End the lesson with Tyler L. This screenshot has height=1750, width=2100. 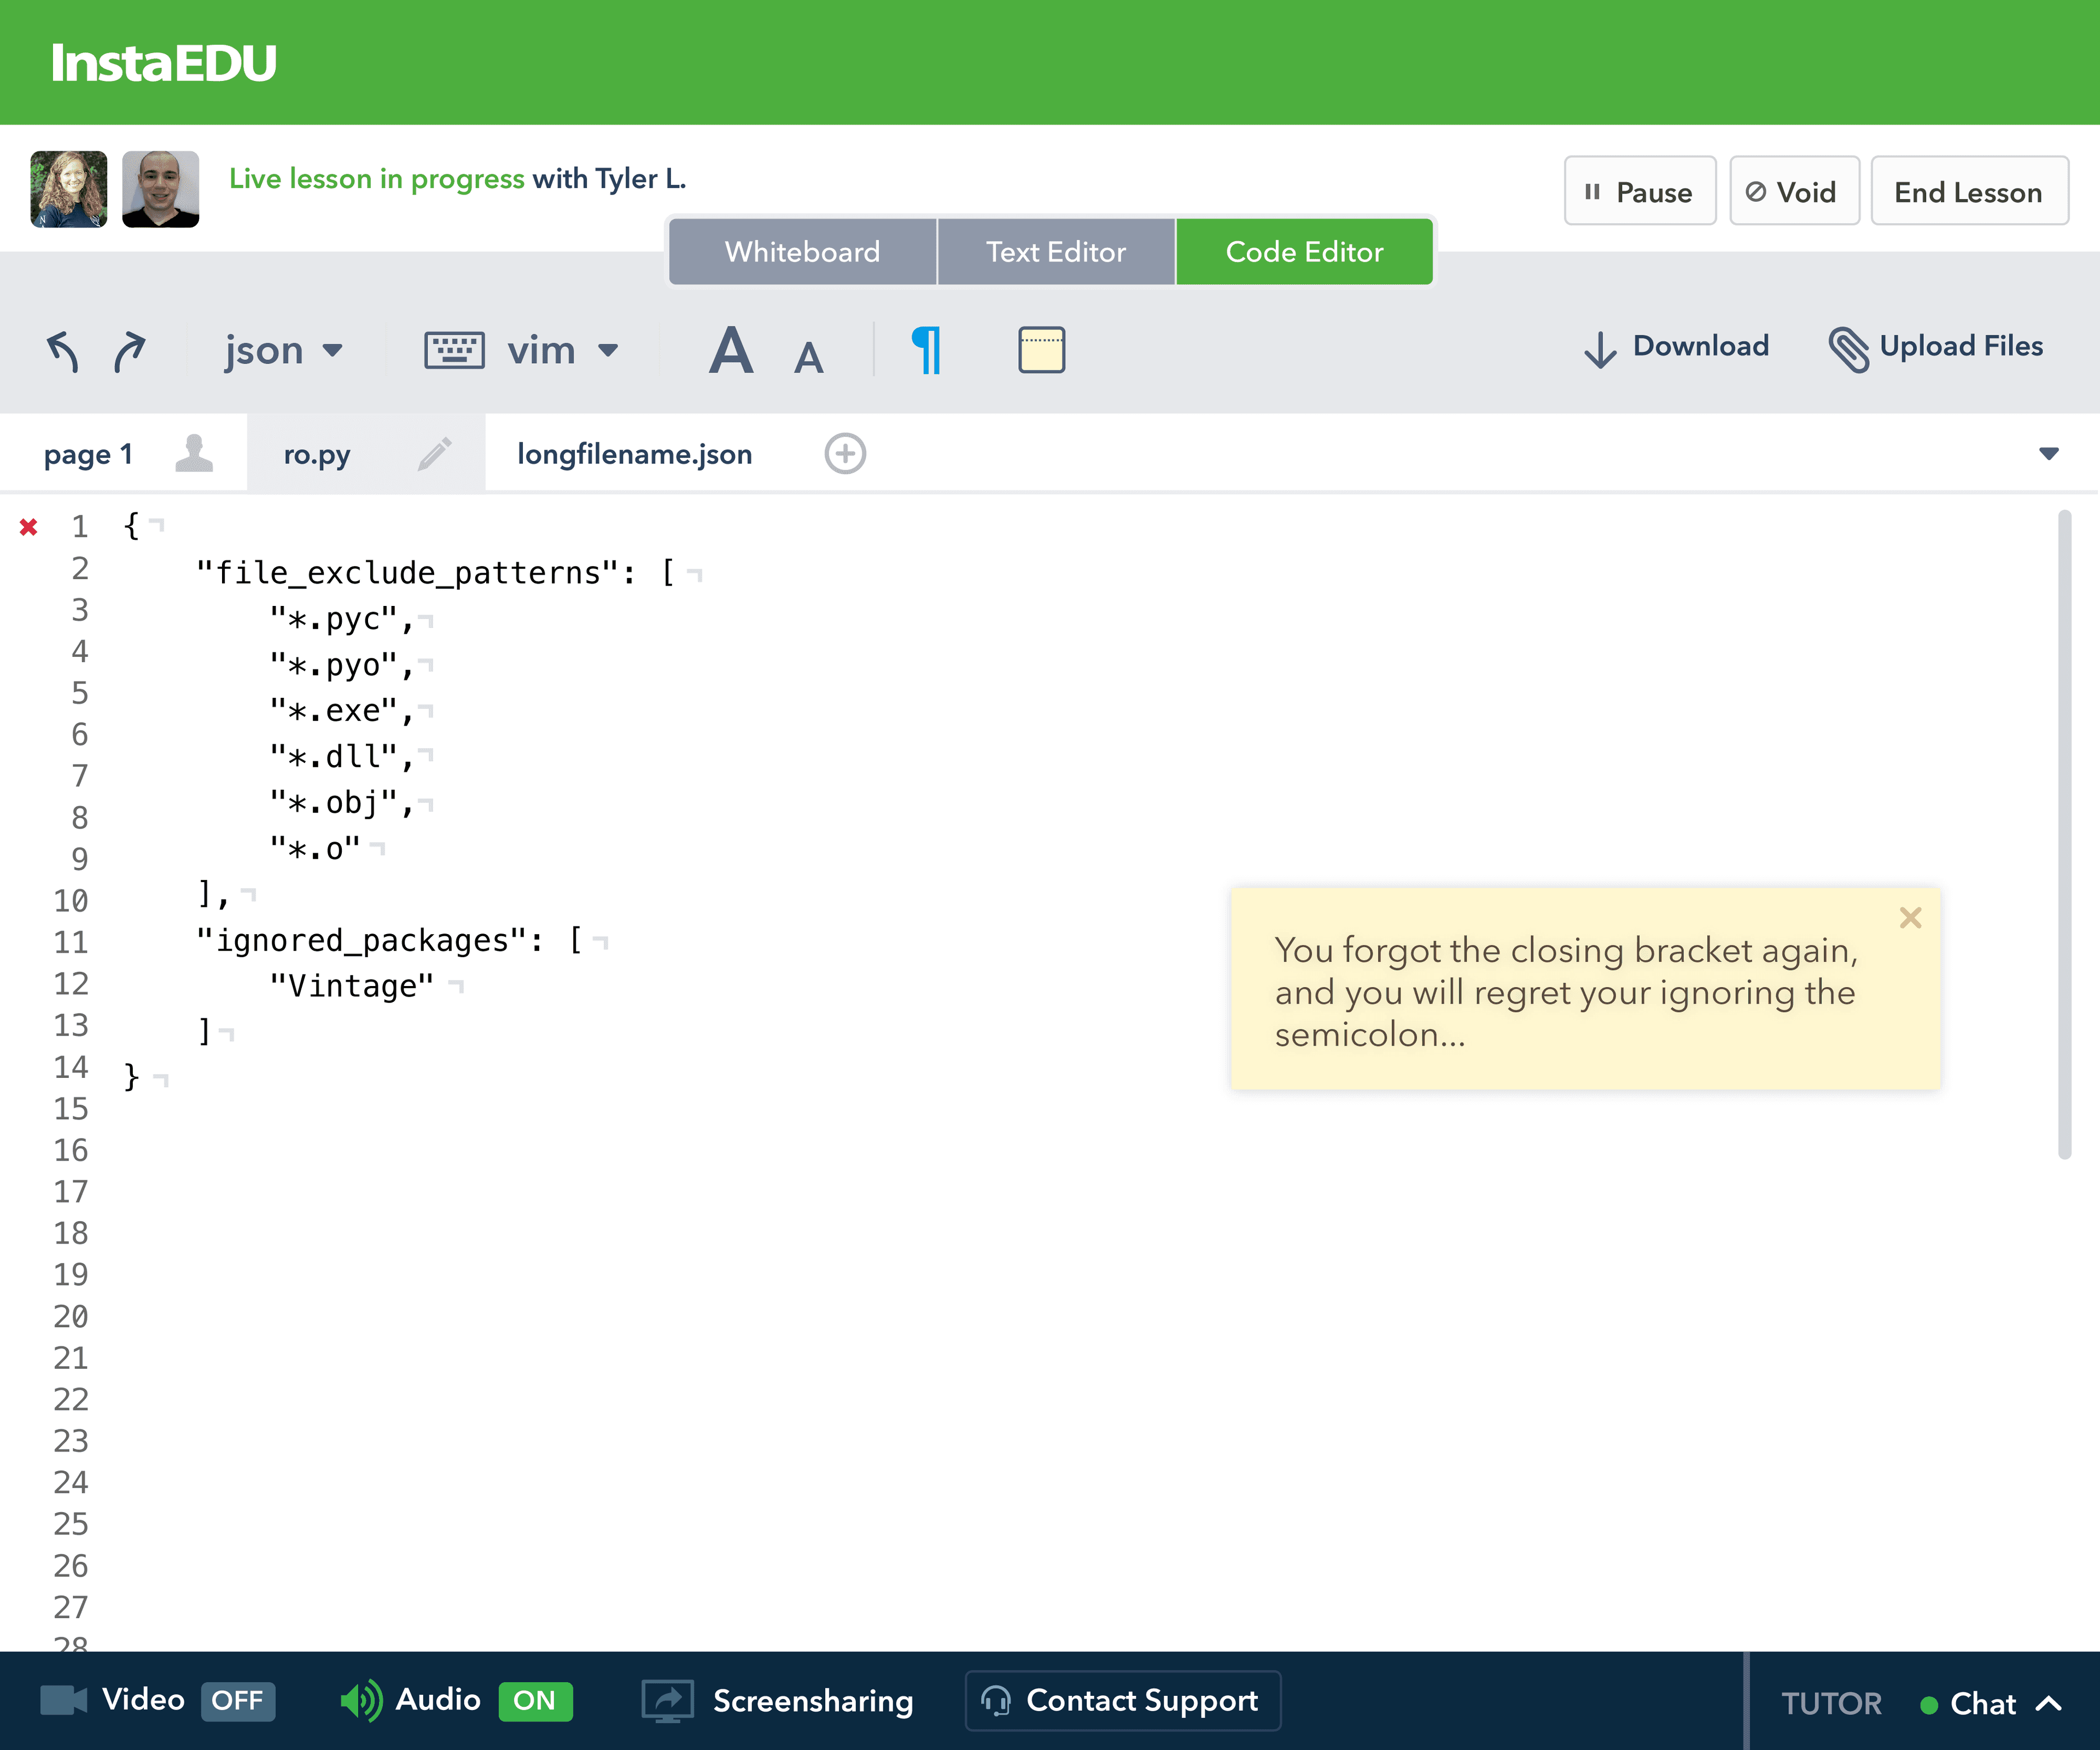1968,191
